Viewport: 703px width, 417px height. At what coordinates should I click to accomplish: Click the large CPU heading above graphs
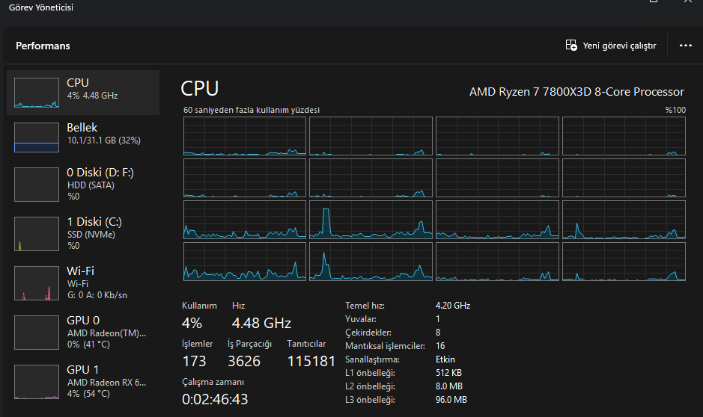pos(200,89)
